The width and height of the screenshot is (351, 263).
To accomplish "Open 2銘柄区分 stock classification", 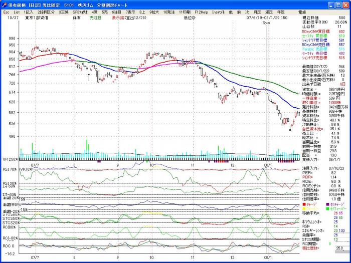I will pos(45,11).
